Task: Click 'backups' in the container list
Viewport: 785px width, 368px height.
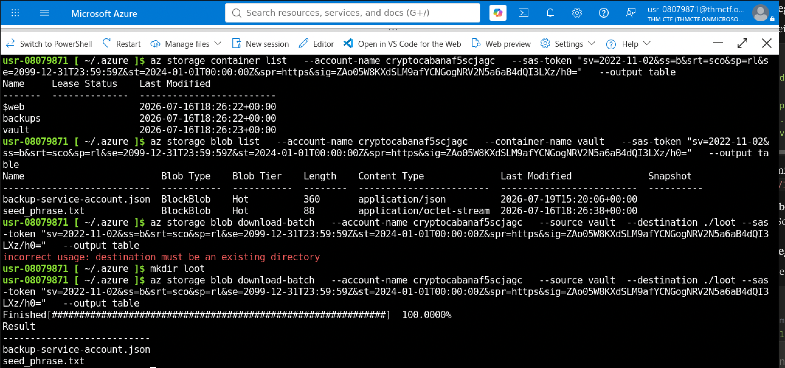Action: tap(21, 118)
